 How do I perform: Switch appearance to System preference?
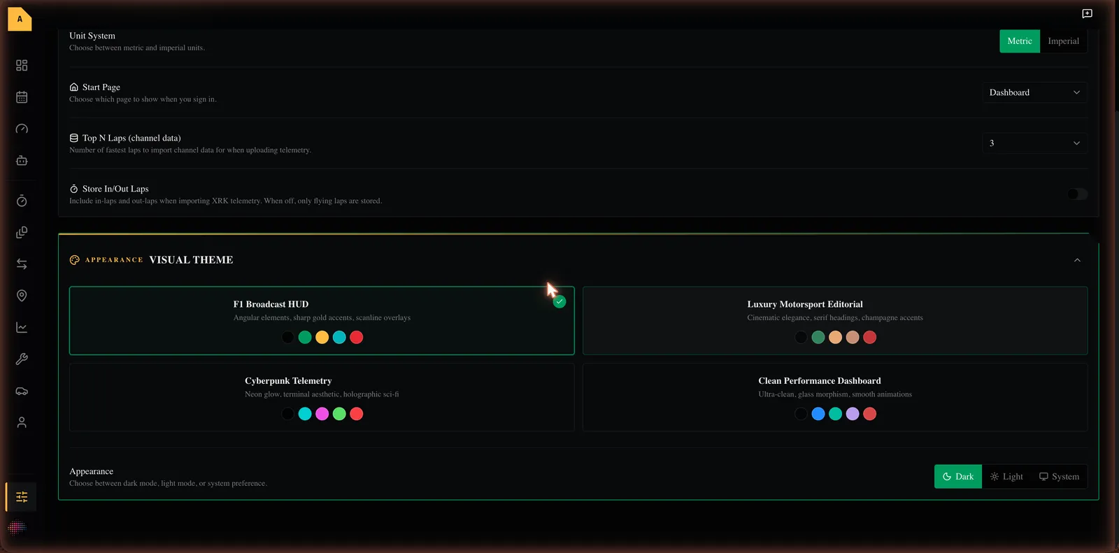(x=1059, y=477)
